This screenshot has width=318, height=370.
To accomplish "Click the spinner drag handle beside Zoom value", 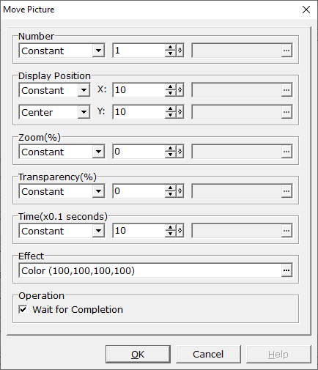I will coord(180,152).
